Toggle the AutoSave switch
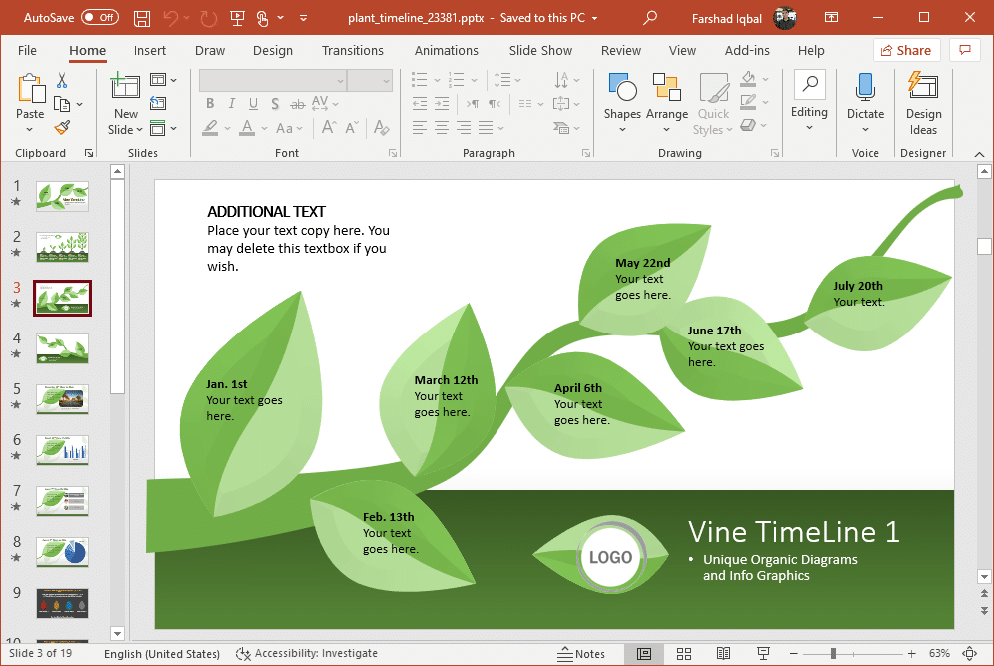Screen dimensions: 994x666 [99, 18]
